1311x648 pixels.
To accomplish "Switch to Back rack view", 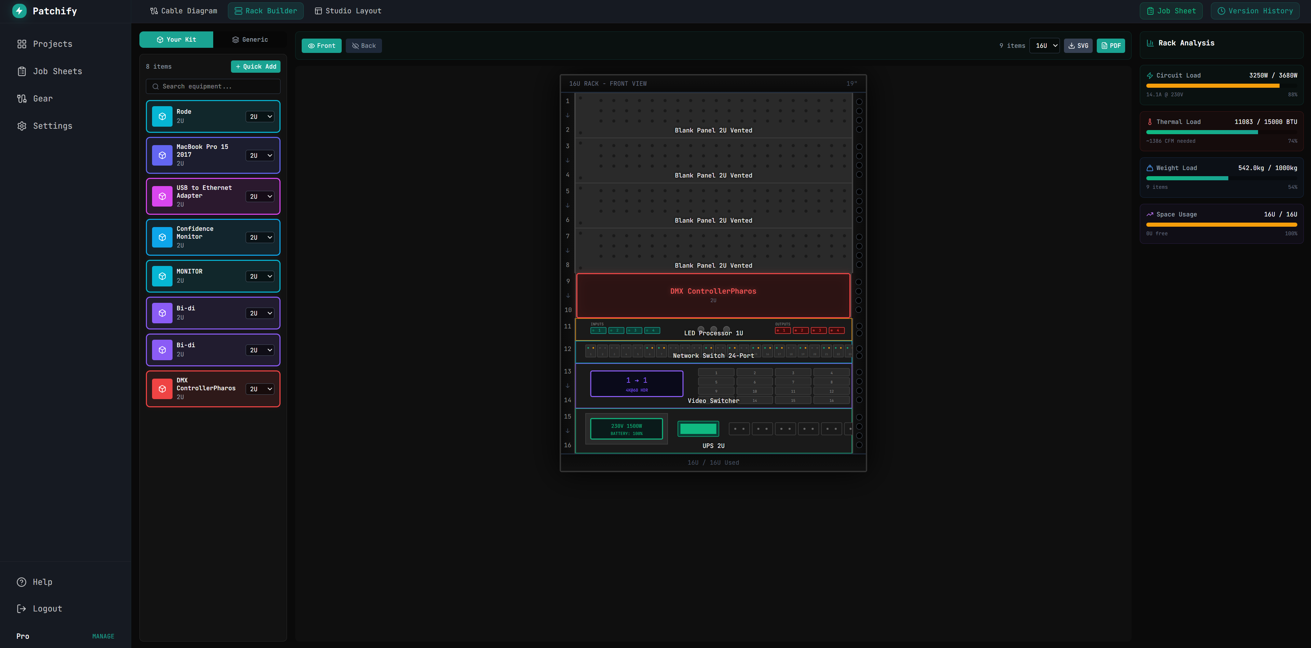I will click(364, 46).
